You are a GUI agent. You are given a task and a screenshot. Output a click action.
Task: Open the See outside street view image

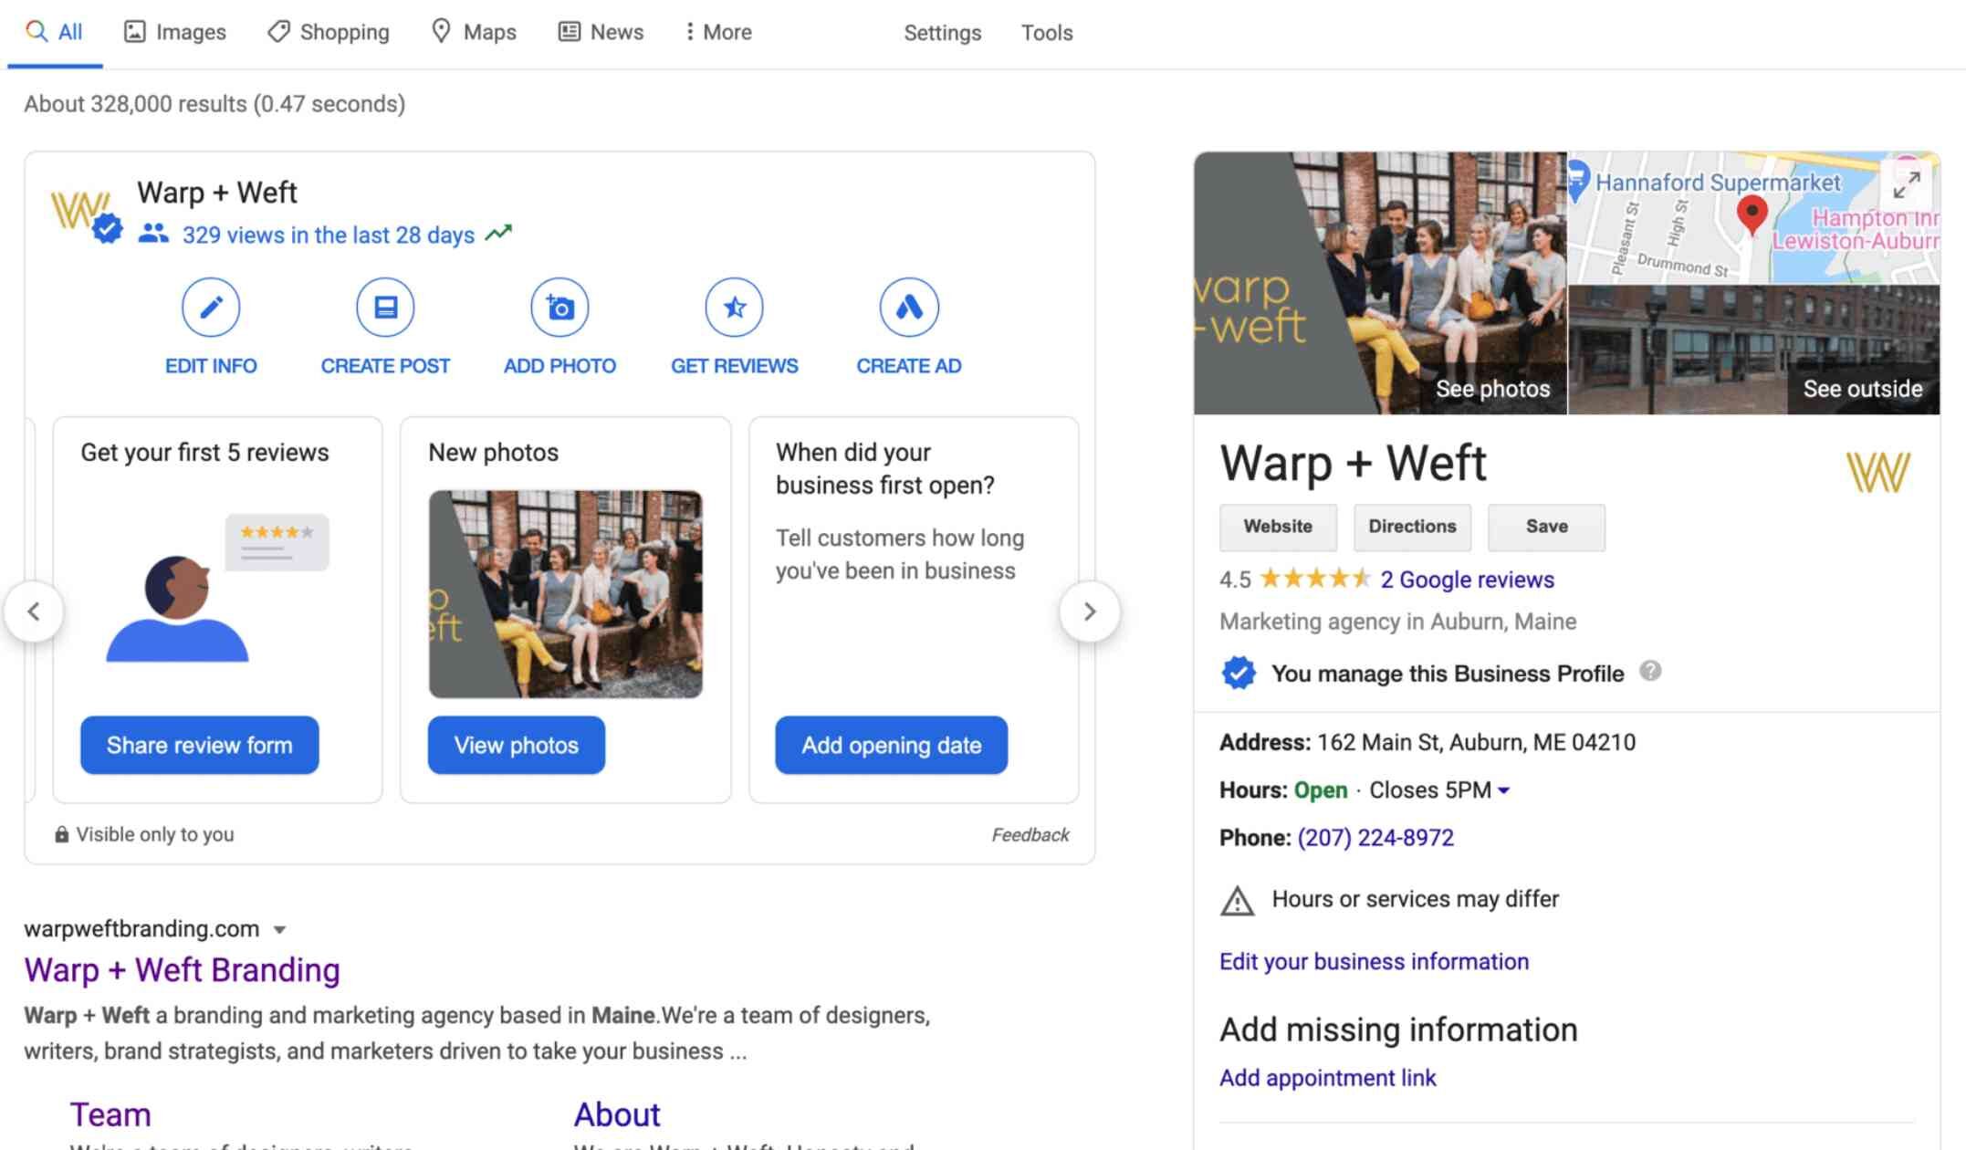click(1754, 350)
